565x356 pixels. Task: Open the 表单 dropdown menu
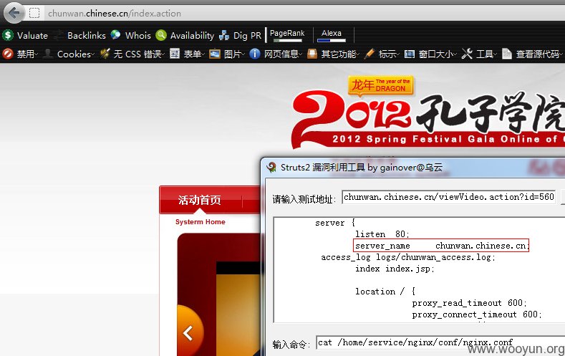click(194, 54)
